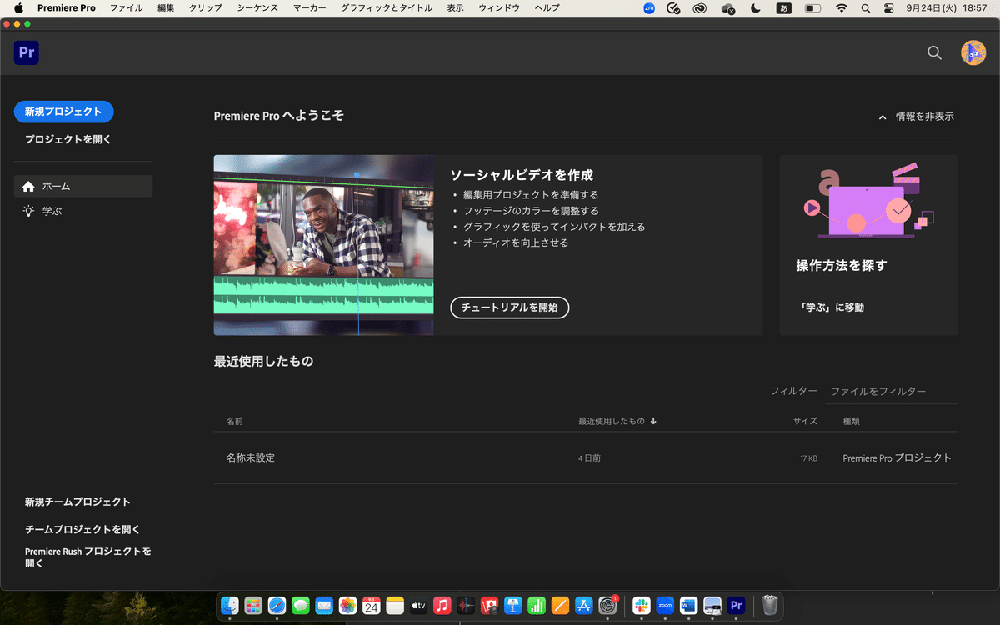Open Music from the Dock

point(442,606)
